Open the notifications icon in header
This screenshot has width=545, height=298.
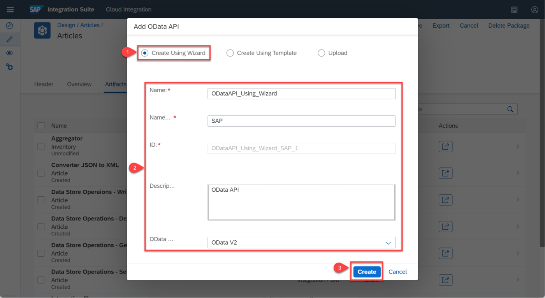(514, 10)
